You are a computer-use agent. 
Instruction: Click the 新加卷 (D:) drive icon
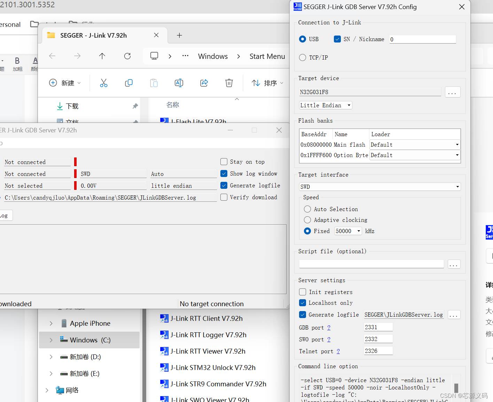64,357
